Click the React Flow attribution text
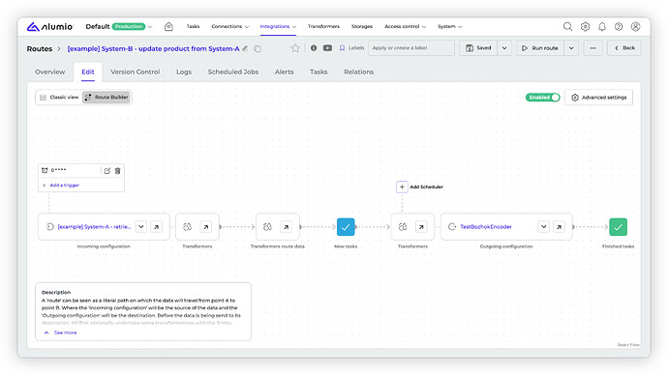 point(628,345)
